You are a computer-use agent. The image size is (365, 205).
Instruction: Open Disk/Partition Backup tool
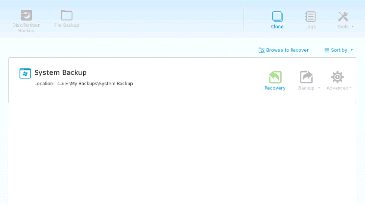point(26,21)
